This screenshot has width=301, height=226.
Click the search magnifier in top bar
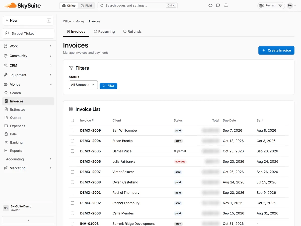(102, 6)
